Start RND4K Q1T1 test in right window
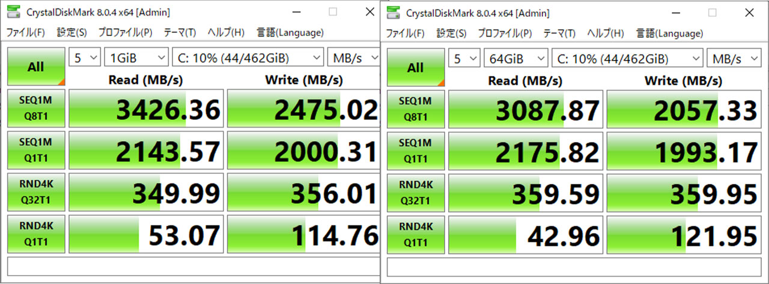This screenshot has height=284, width=769. click(416, 235)
